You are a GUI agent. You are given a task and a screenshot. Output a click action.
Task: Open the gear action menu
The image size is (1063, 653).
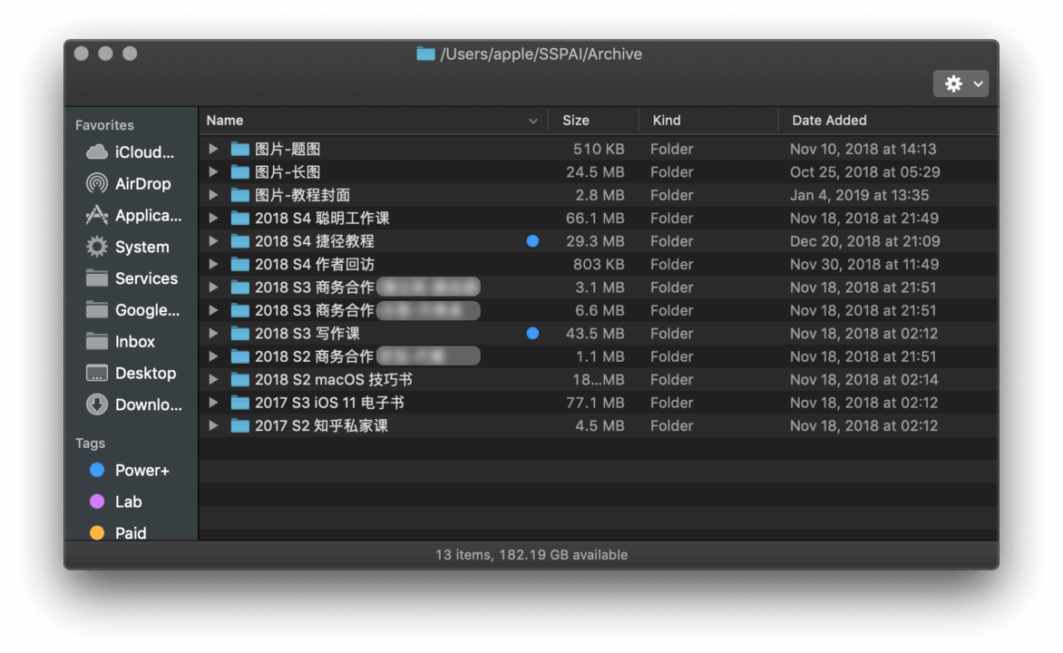coord(961,84)
